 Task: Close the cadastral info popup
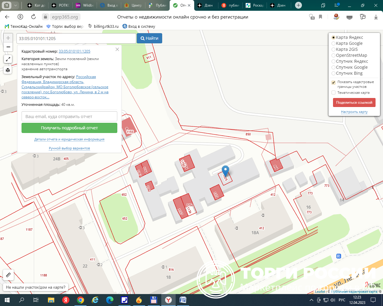pos(117,49)
